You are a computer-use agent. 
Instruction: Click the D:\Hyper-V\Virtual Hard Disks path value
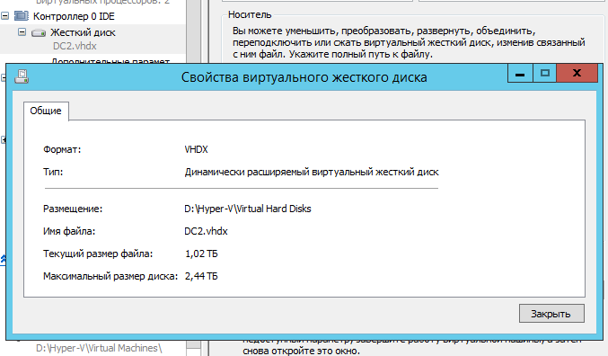[x=248, y=209]
